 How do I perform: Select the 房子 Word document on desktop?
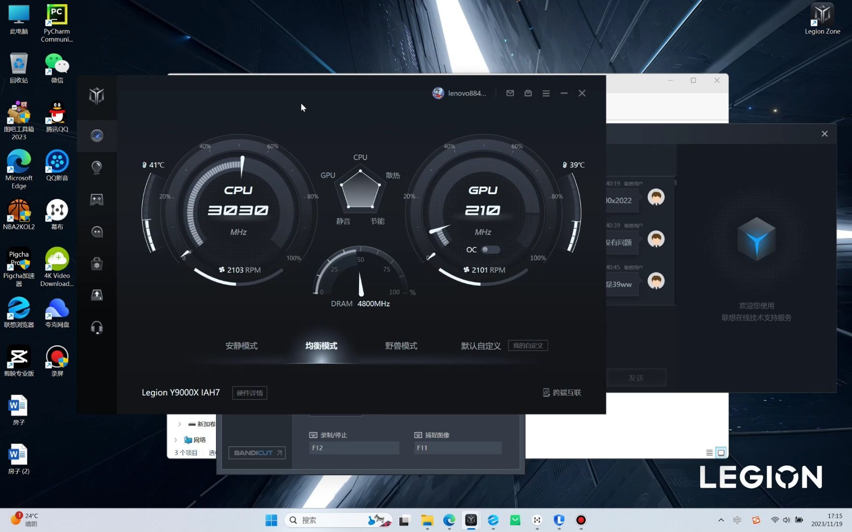[19, 410]
